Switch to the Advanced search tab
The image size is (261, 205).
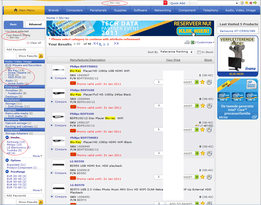(35, 24)
